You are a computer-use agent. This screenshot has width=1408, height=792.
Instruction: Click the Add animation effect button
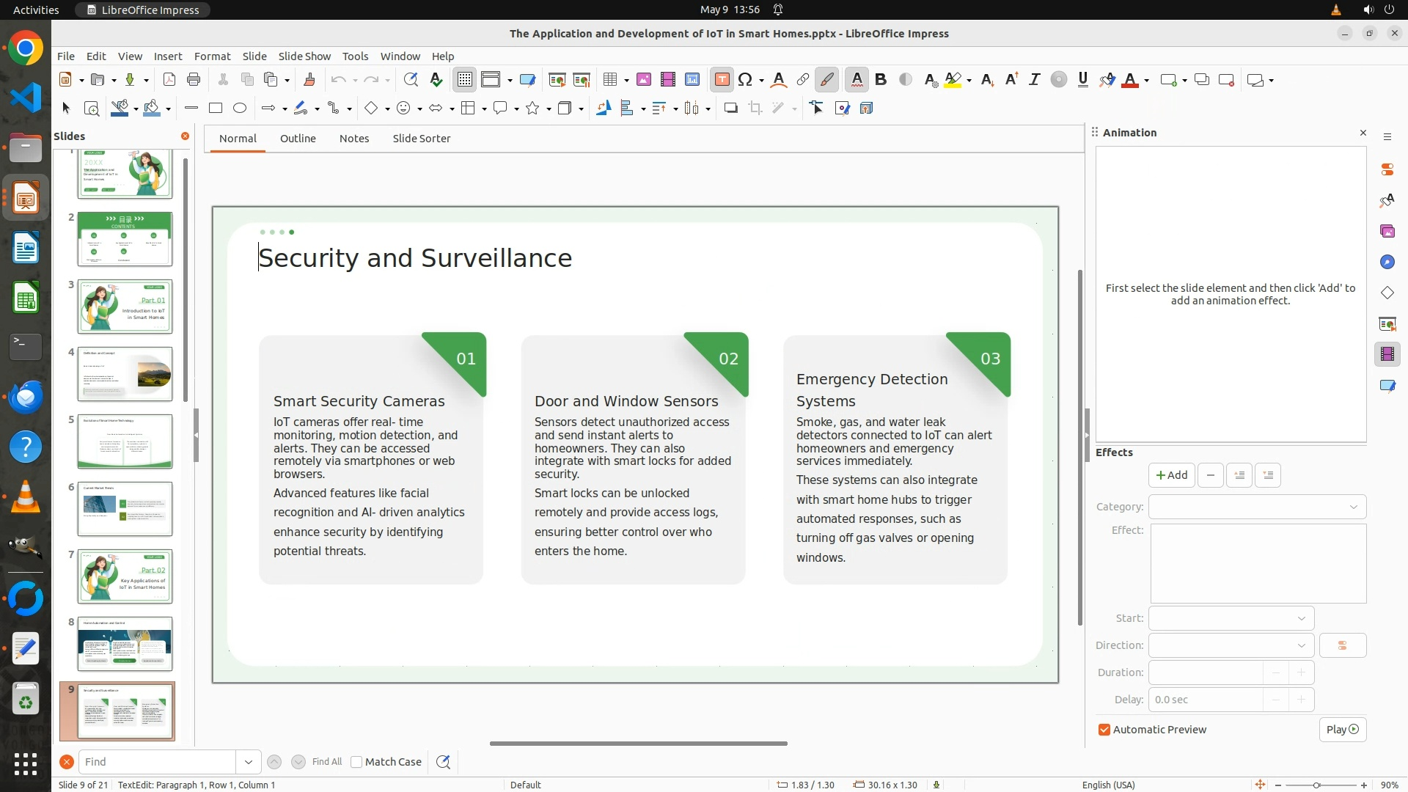tap(1171, 475)
